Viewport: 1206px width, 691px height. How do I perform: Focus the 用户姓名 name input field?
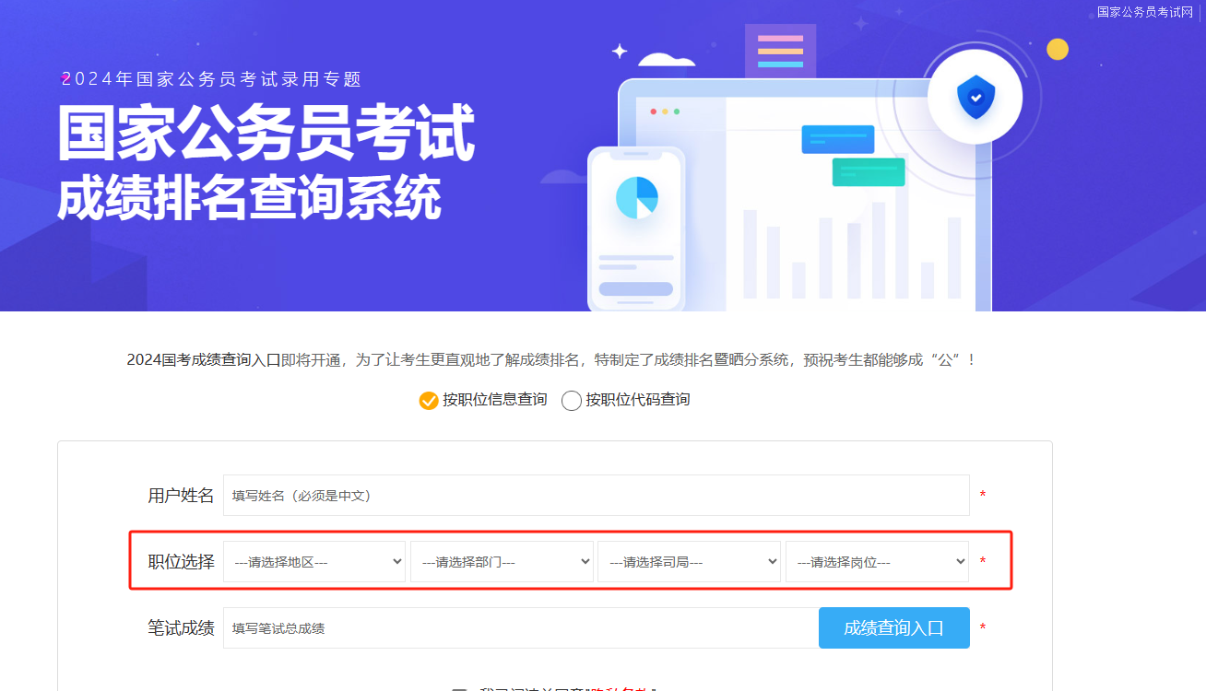point(597,495)
